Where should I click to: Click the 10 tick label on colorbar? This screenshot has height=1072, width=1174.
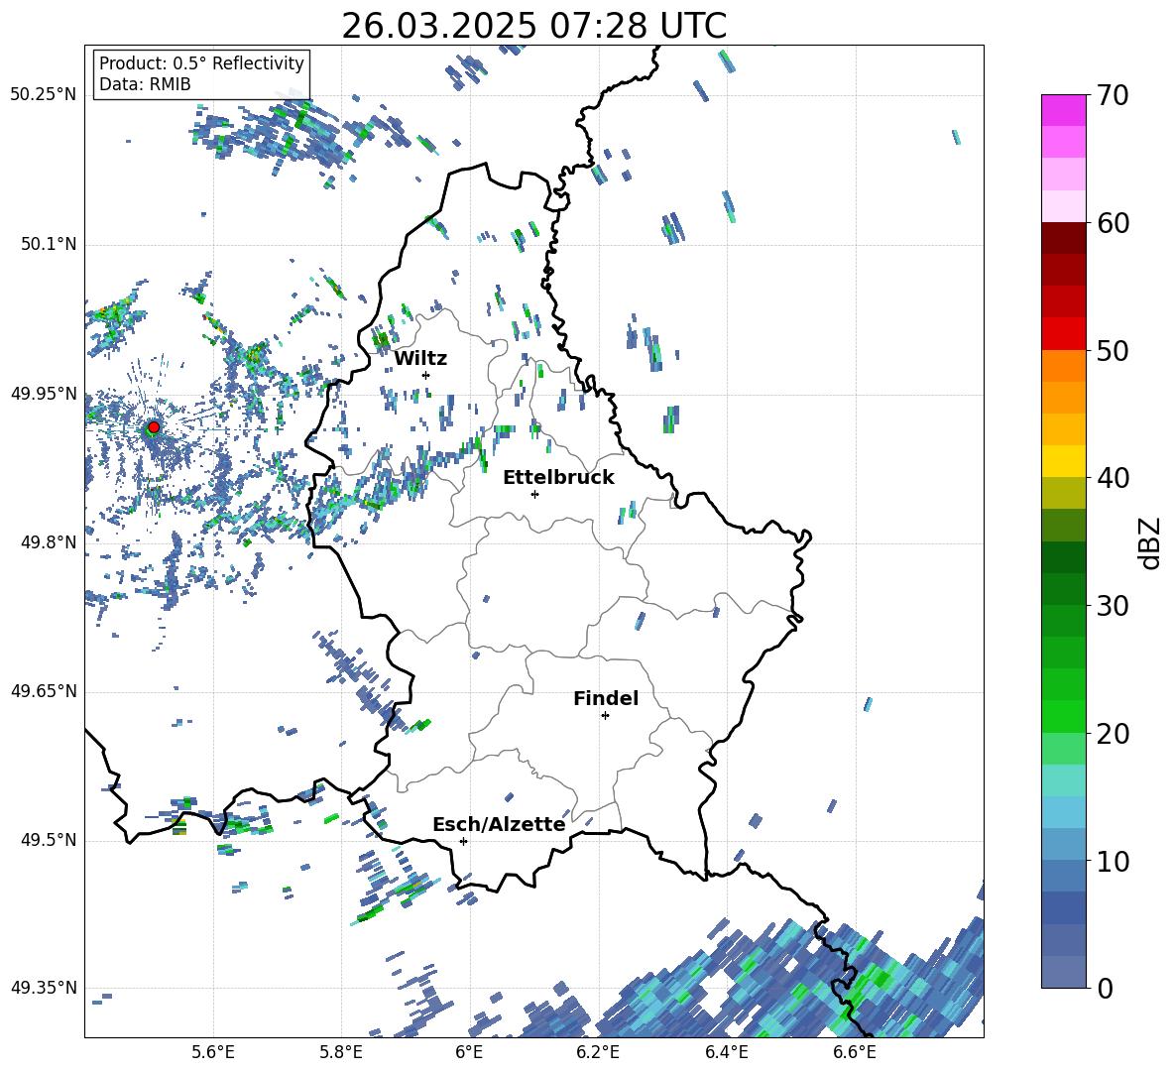pyautogui.click(x=1113, y=861)
